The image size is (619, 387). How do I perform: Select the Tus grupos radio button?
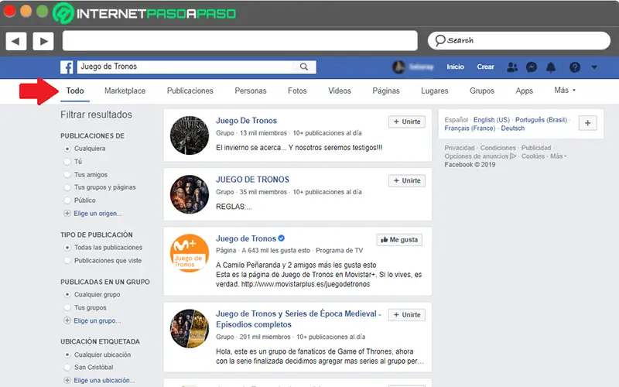(x=67, y=307)
